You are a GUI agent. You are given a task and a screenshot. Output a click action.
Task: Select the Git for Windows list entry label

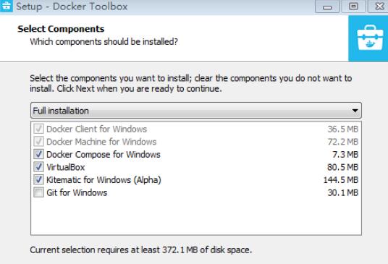coord(77,192)
